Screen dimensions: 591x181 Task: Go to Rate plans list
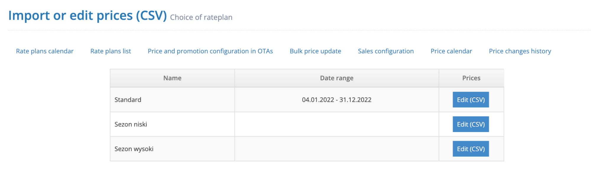[x=111, y=51]
